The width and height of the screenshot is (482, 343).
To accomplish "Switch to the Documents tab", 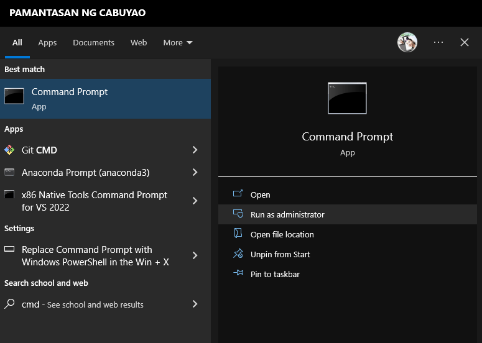I will coord(93,43).
